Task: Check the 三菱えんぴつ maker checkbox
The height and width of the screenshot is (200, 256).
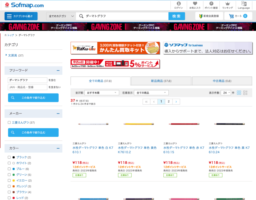Action: point(9,122)
